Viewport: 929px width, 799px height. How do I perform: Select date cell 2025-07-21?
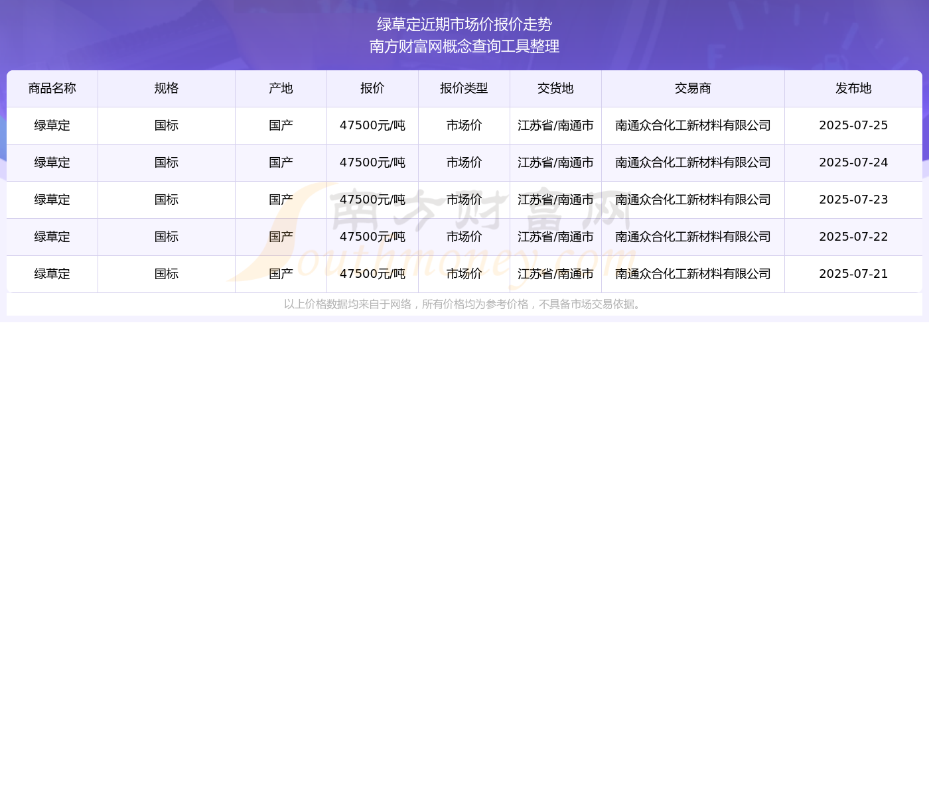tap(853, 274)
